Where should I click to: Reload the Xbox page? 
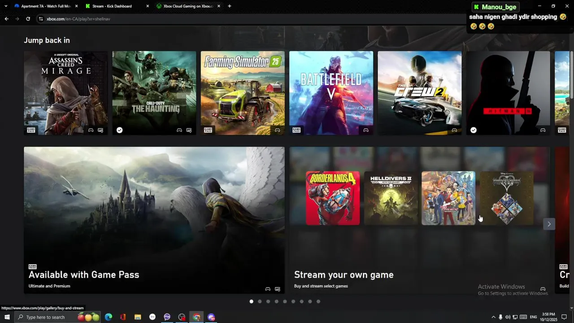tap(28, 19)
